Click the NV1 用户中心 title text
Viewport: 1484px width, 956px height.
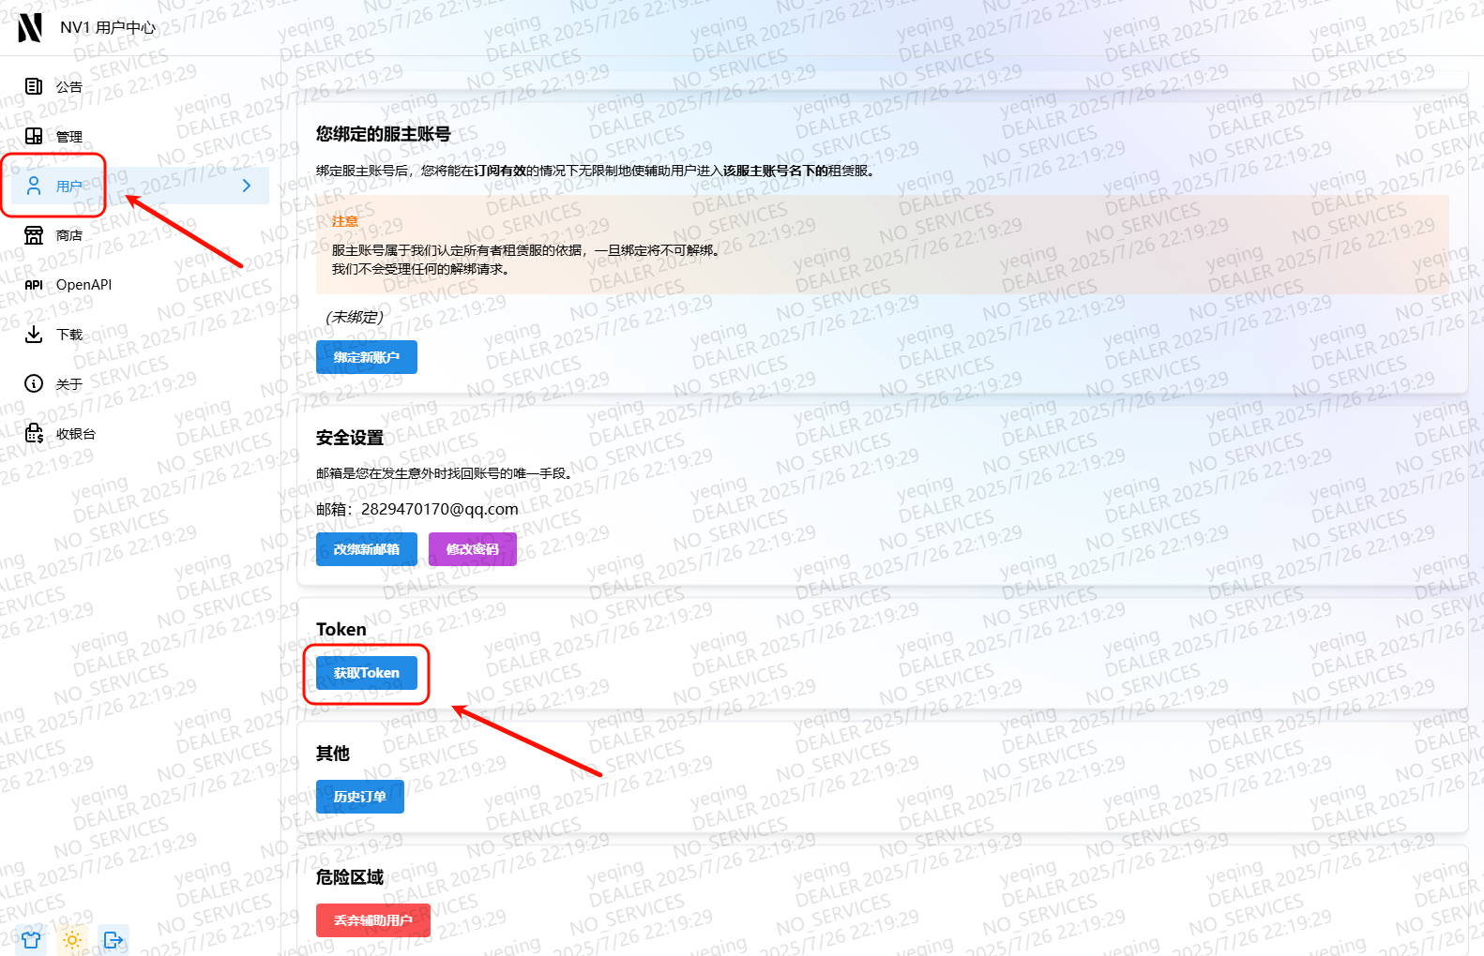[108, 28]
